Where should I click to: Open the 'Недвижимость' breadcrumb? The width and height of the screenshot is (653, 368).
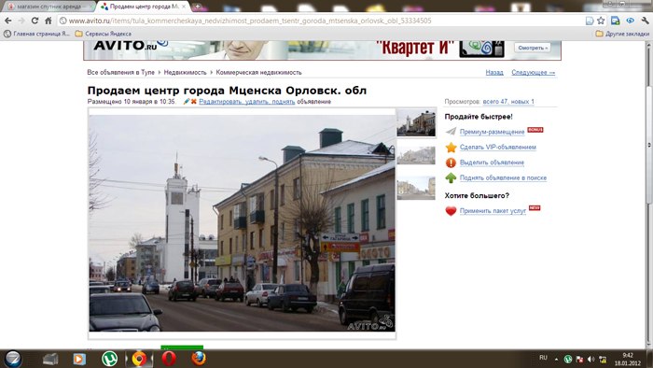pos(185,73)
